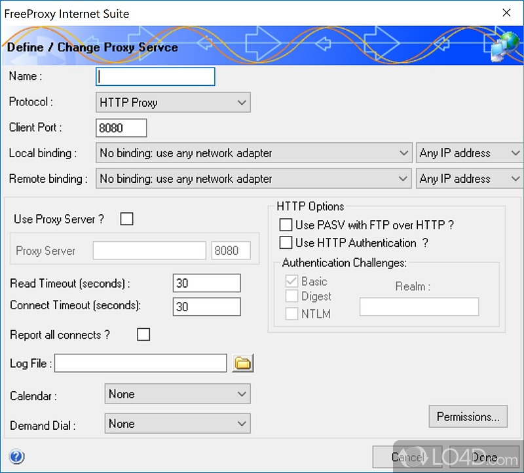Screen dimensions: 524x473
Task: Click the Proxy Server port 8080 field
Action: coord(231,250)
